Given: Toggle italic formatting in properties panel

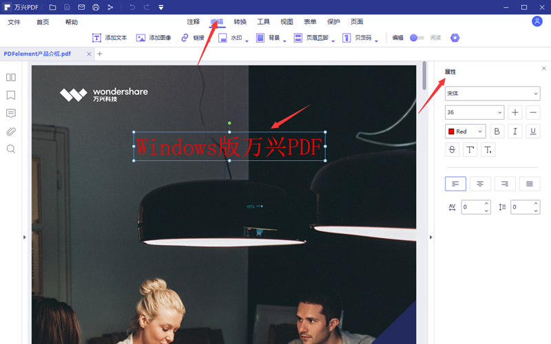Looking at the screenshot, I should [x=514, y=131].
